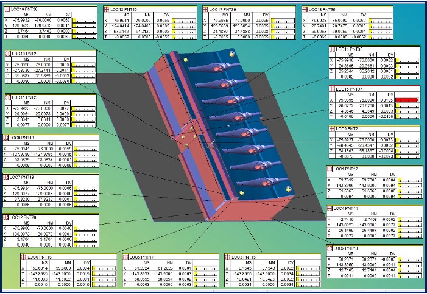Click the 58.0555 measured Z in LOC5 PNT17
The height and width of the screenshot is (294, 427).
point(142,279)
